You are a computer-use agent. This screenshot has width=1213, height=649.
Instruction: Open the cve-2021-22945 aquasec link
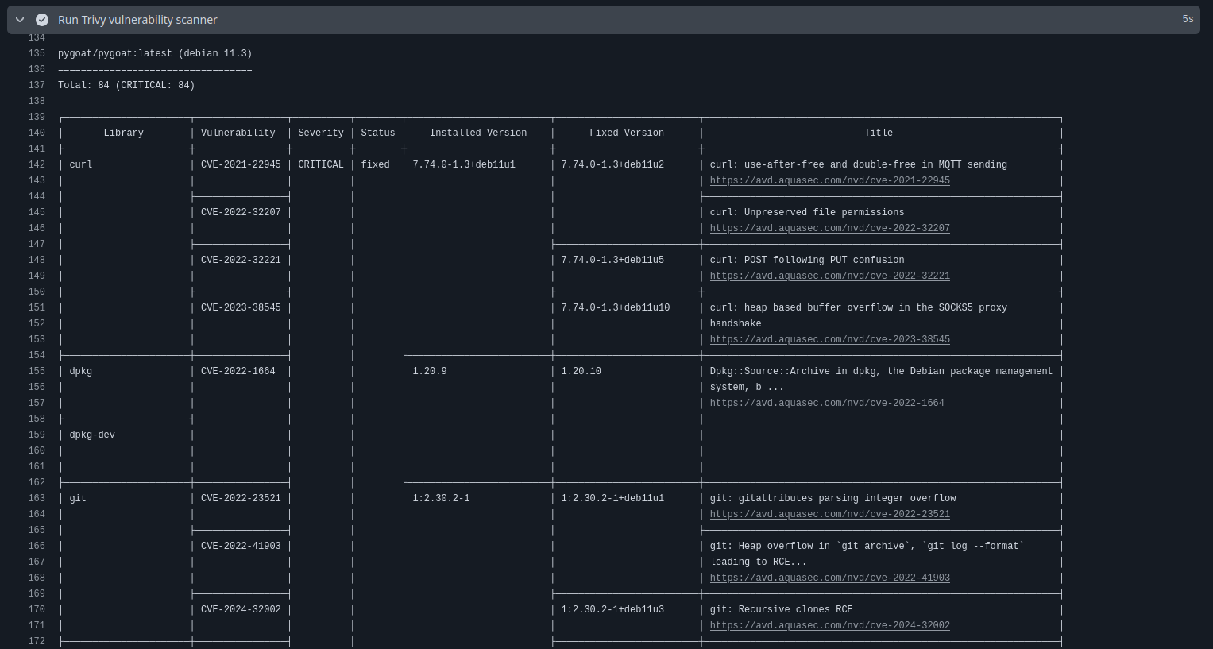click(829, 180)
